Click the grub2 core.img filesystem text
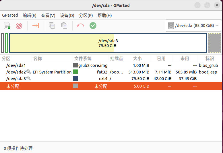The width and height of the screenshot is (223, 153). (x=93, y=65)
